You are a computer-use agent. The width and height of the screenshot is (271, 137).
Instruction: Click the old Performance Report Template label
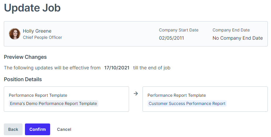38,95
